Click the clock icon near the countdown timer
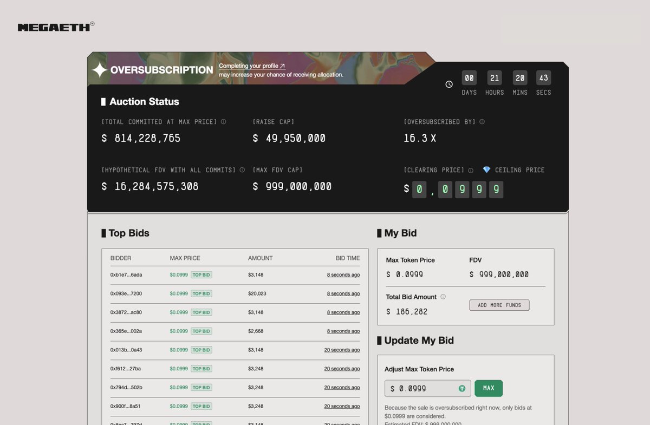The image size is (650, 425). [x=448, y=84]
